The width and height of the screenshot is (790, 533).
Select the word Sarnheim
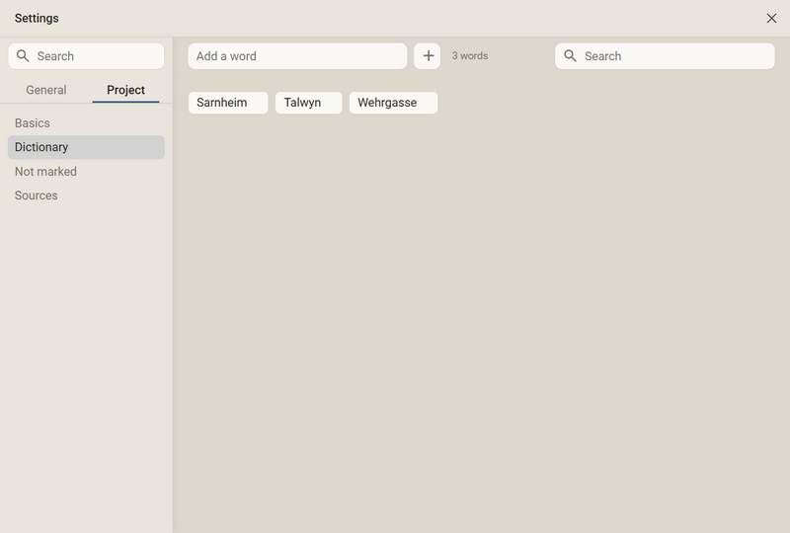point(228,103)
